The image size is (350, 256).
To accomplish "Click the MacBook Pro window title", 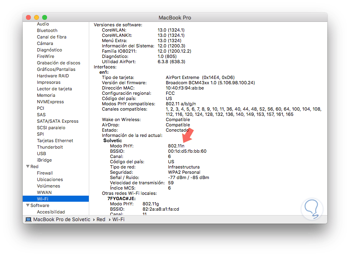I will coord(175,17).
